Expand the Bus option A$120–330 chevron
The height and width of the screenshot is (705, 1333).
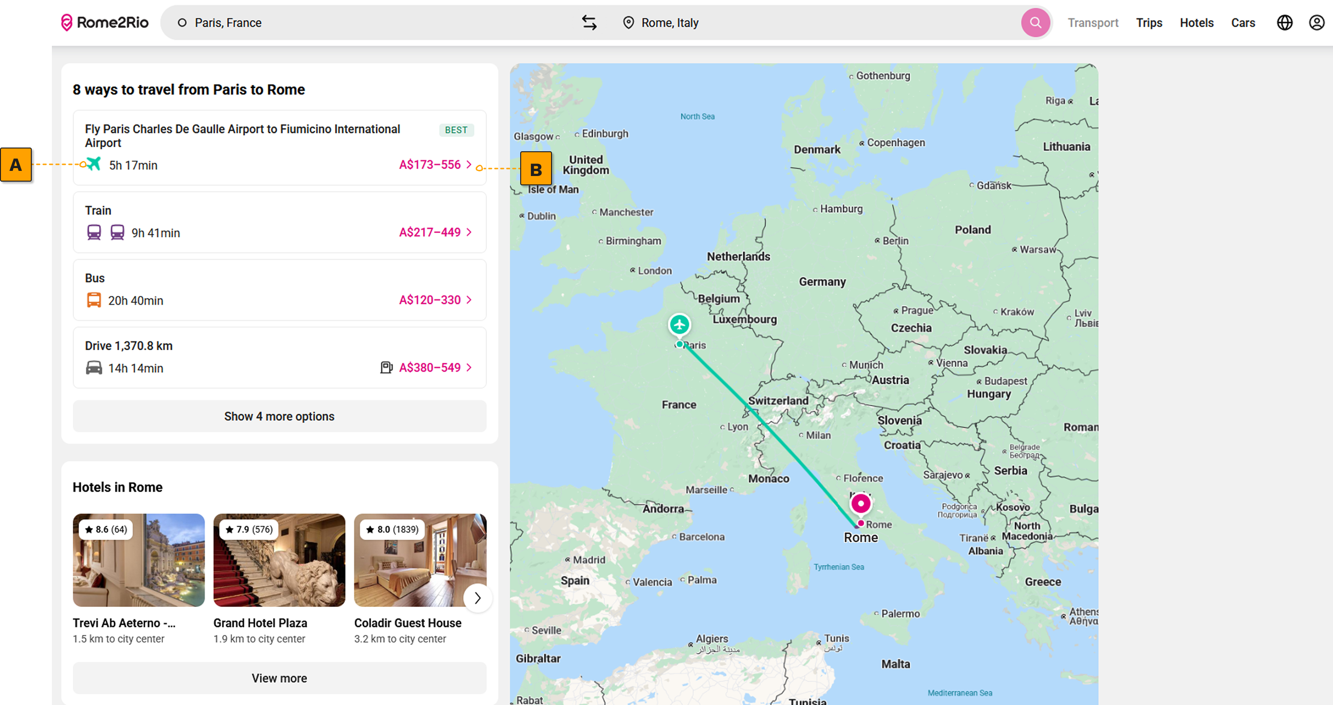[469, 300]
